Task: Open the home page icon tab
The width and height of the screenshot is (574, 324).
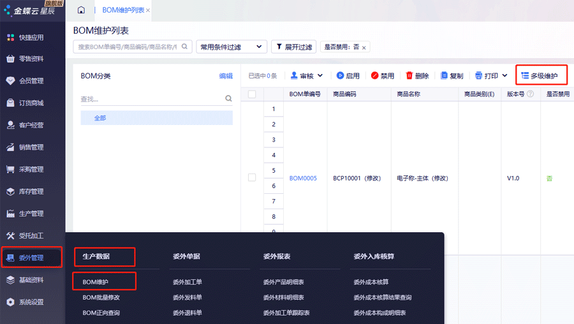Action: pyautogui.click(x=81, y=10)
